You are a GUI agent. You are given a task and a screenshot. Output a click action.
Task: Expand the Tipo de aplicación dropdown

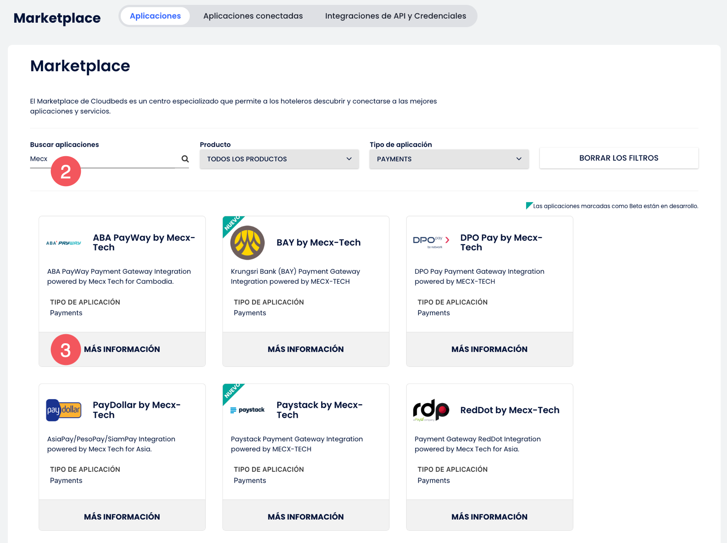(448, 159)
